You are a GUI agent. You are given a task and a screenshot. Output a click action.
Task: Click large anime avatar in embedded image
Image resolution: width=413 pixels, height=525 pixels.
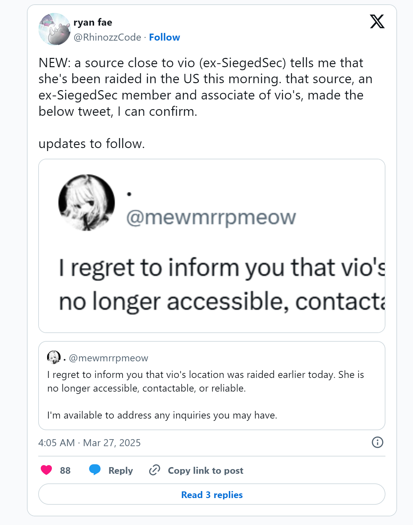[86, 202]
